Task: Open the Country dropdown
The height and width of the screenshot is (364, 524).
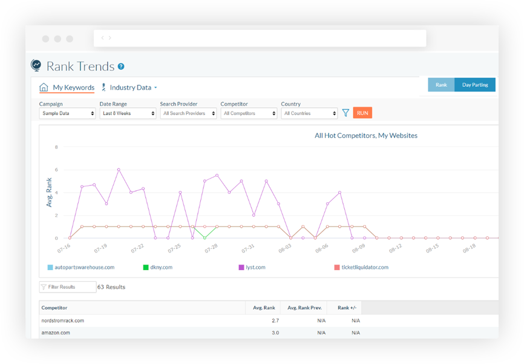Action: (x=309, y=113)
